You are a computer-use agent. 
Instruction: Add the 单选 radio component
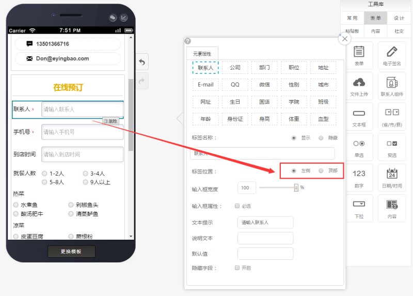359,147
